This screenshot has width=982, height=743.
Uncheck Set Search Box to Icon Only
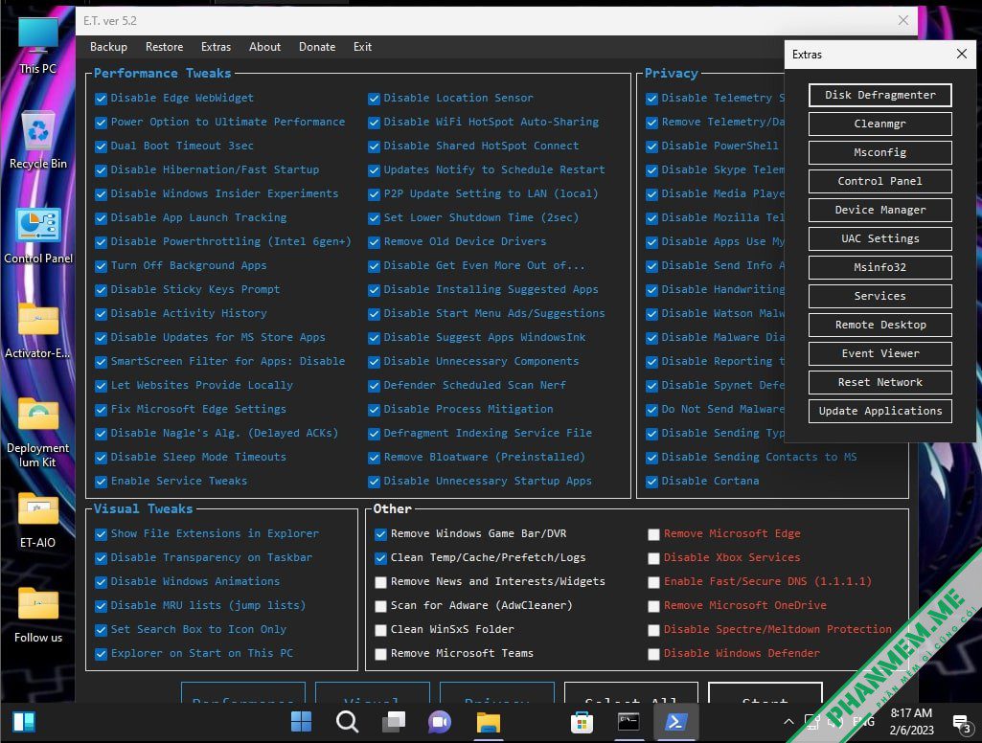coord(101,630)
